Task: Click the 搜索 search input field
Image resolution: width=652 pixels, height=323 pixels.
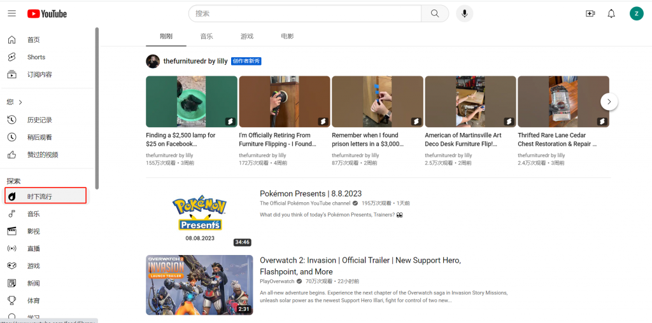Action: tap(305, 13)
